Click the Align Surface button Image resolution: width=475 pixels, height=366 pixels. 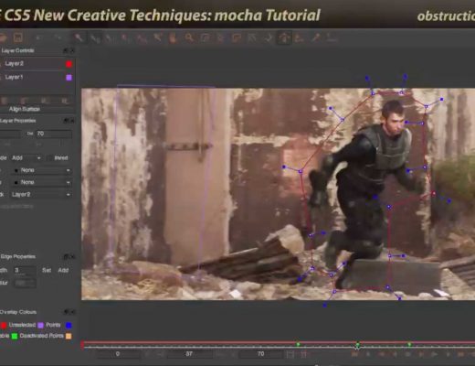[25, 109]
